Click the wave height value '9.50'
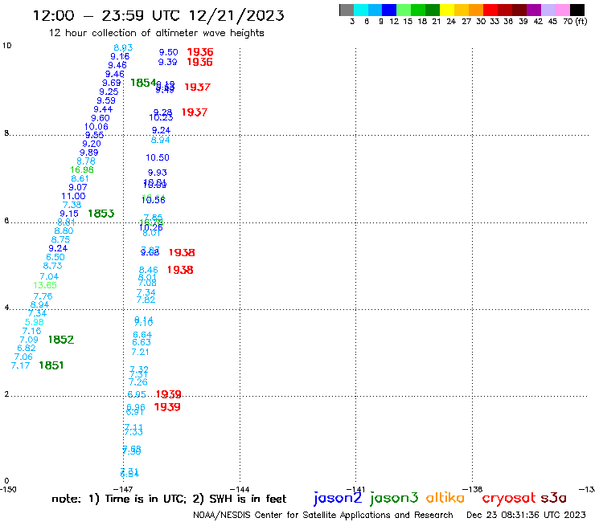 pos(169,52)
